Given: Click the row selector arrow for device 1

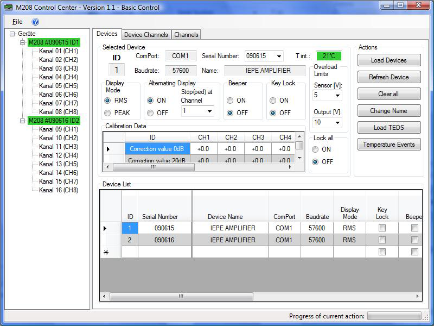Looking at the screenshot, I should [x=105, y=228].
